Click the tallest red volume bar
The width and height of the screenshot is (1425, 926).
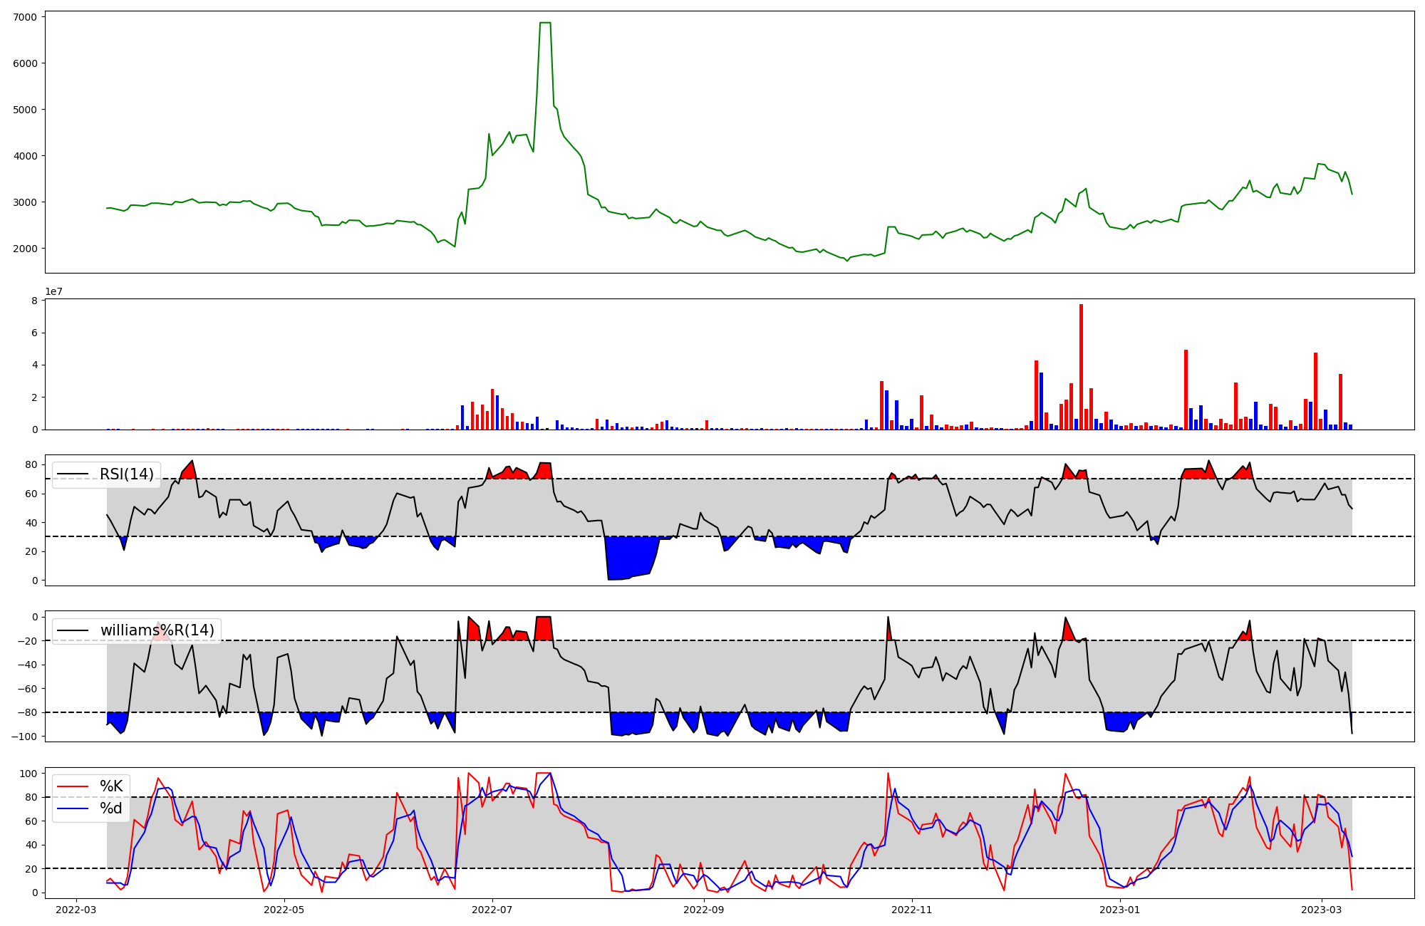[x=1081, y=367]
